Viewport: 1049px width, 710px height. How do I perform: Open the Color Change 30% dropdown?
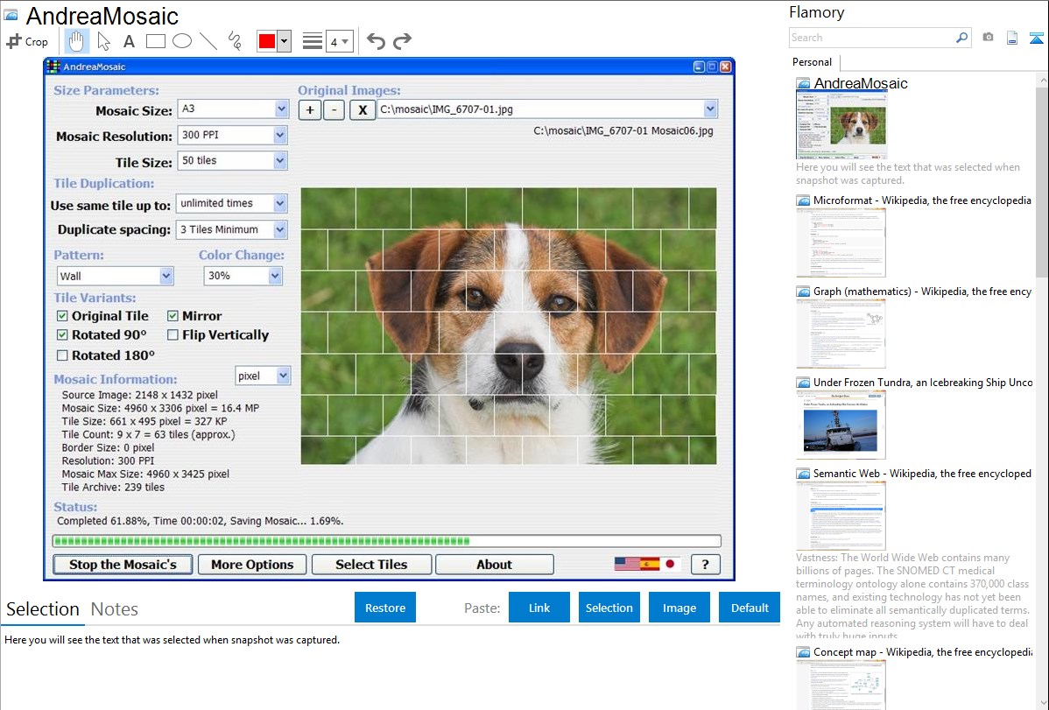pos(275,276)
